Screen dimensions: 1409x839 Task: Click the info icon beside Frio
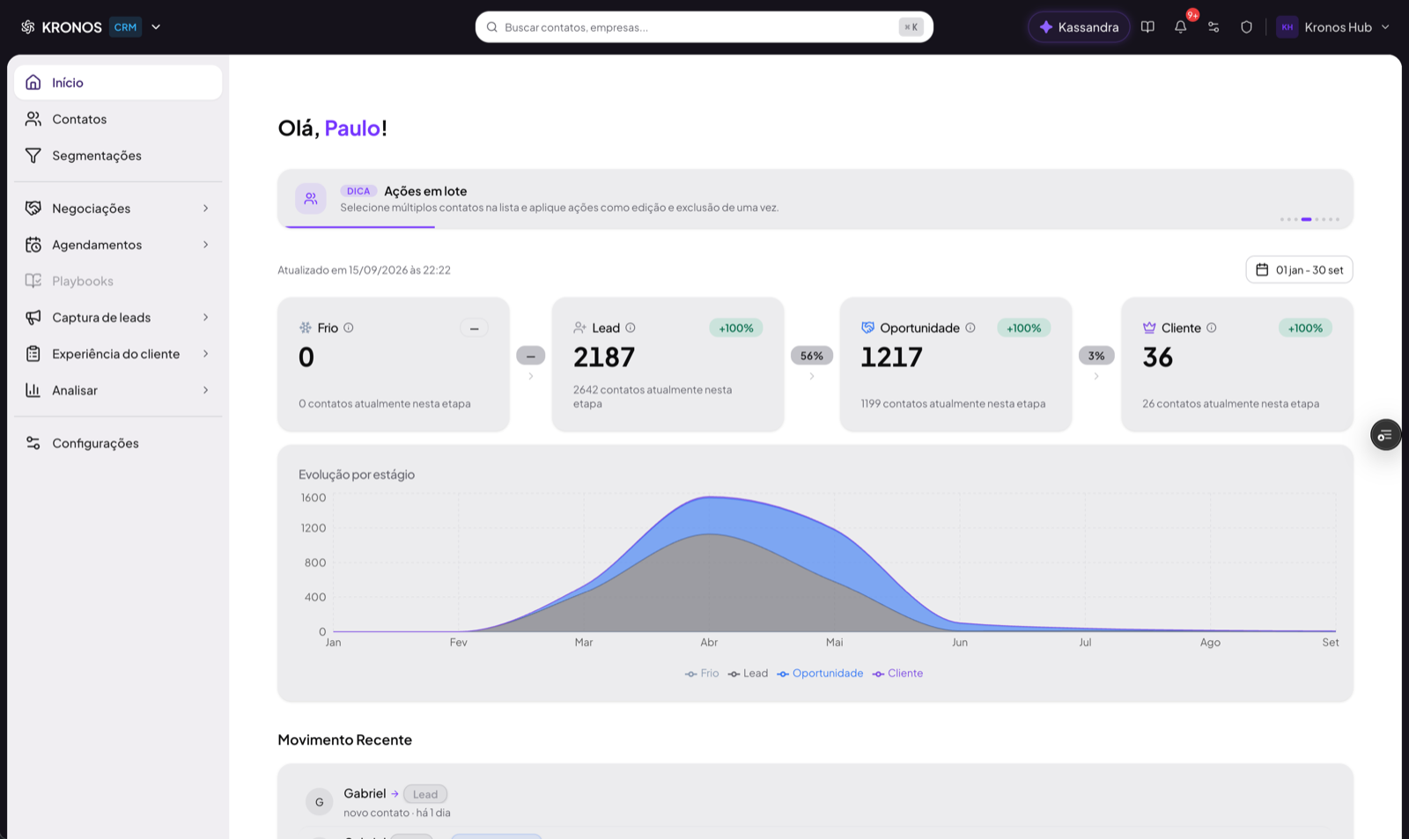click(349, 328)
